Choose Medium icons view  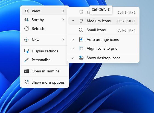coord(103,21)
